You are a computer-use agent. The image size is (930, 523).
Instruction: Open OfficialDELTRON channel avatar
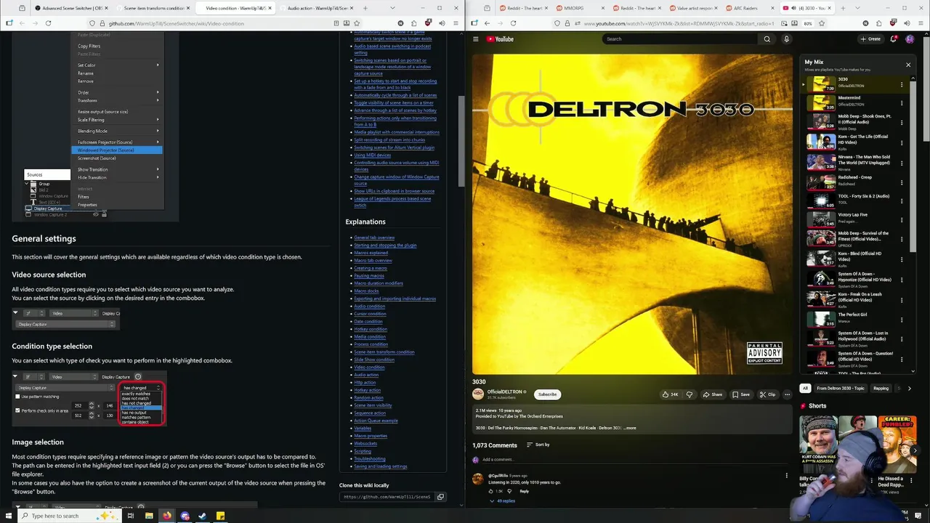(x=478, y=394)
